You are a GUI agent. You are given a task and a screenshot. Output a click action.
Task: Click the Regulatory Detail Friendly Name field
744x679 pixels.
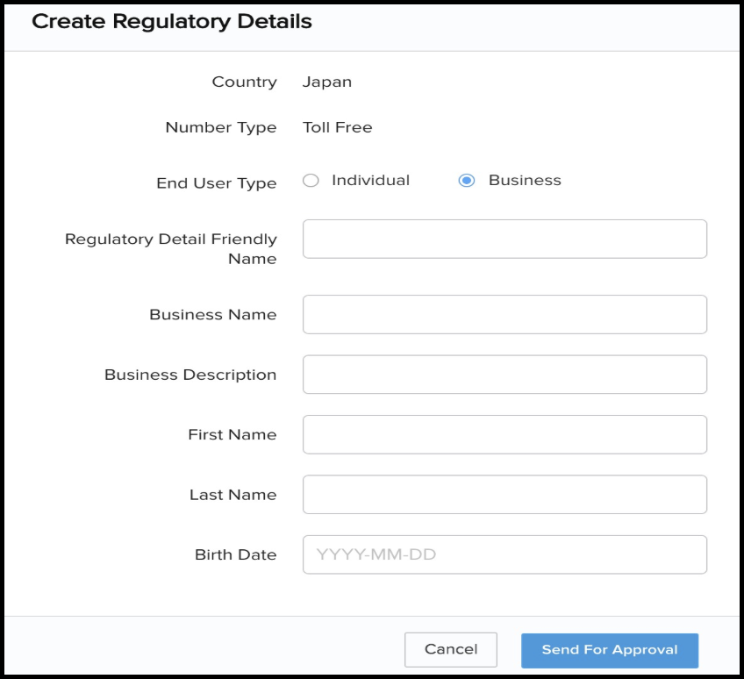coord(504,239)
